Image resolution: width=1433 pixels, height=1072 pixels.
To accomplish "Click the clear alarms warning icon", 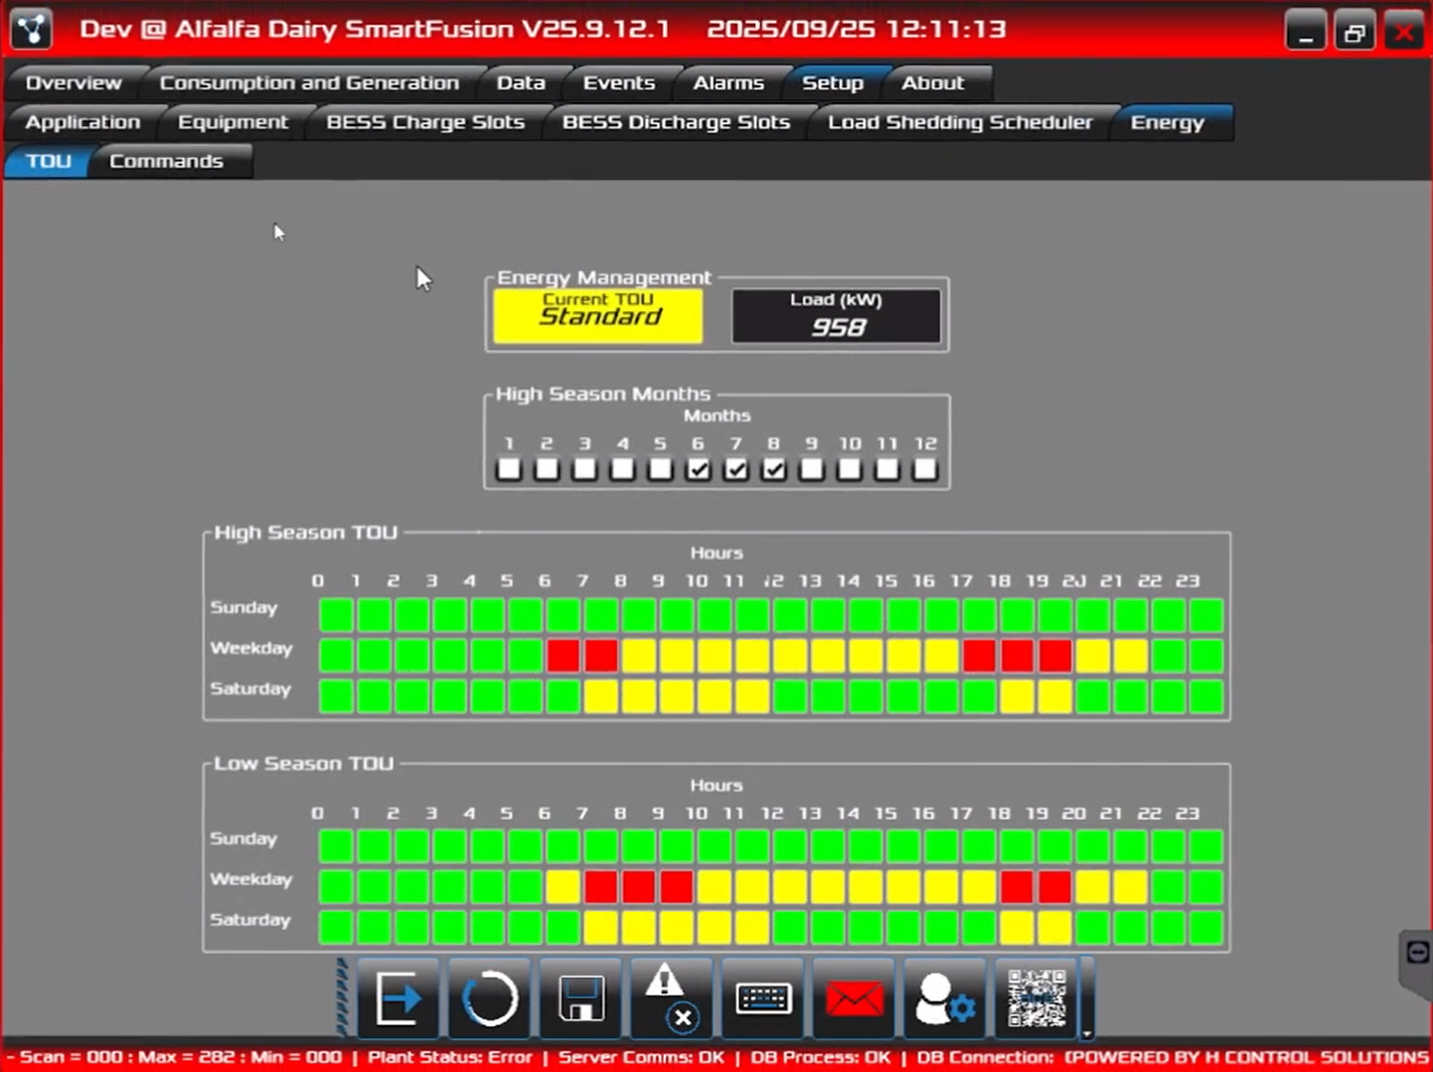I will pyautogui.click(x=671, y=998).
